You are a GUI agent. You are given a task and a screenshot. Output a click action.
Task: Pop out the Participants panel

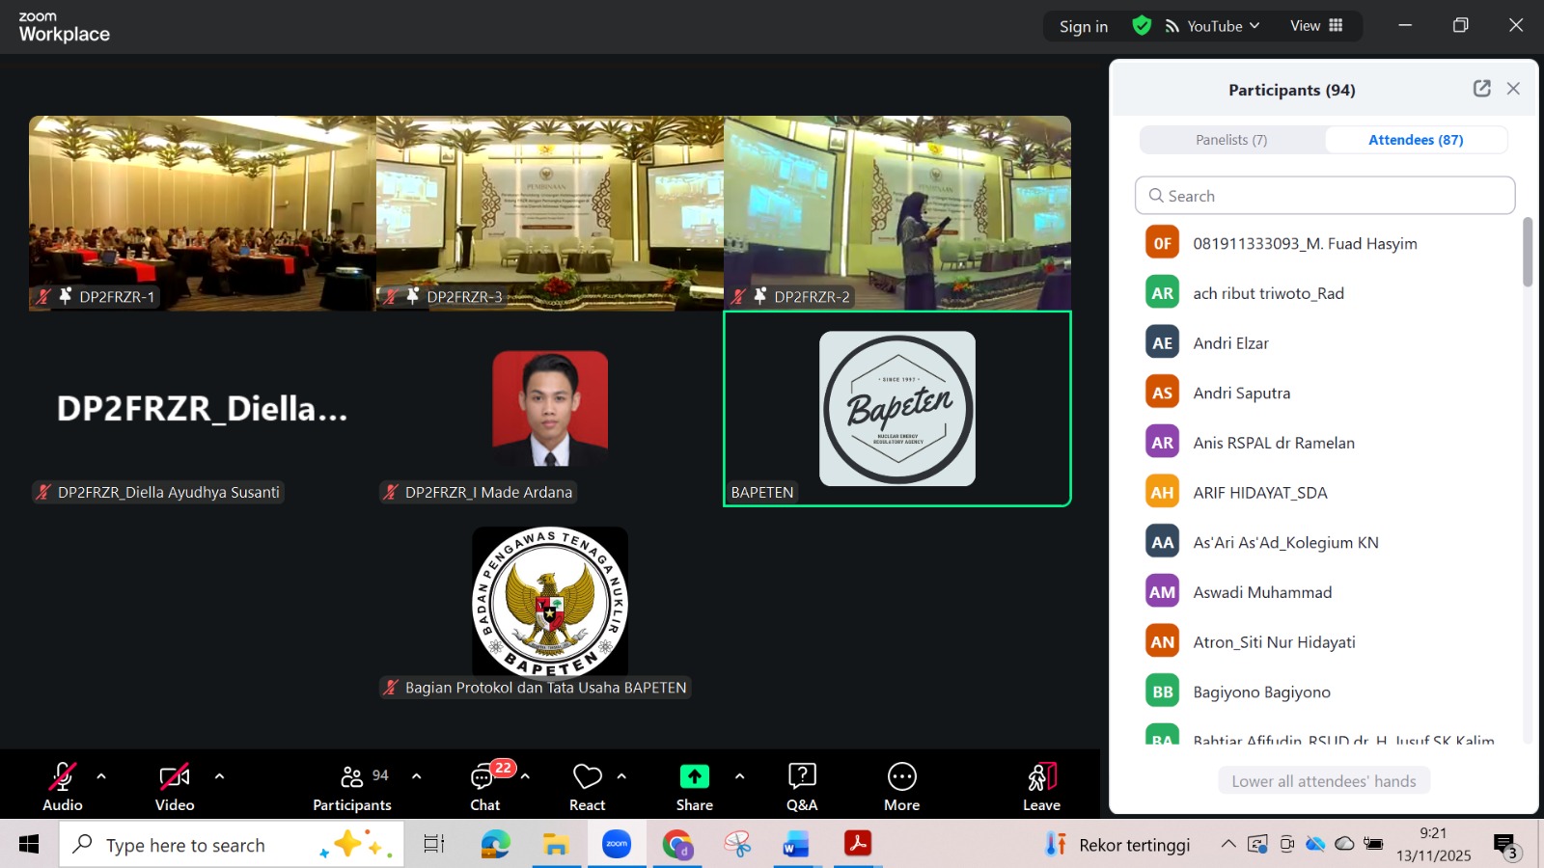(x=1482, y=88)
